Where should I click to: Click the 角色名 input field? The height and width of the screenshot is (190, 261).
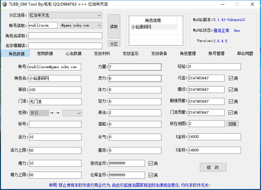(x=55, y=78)
